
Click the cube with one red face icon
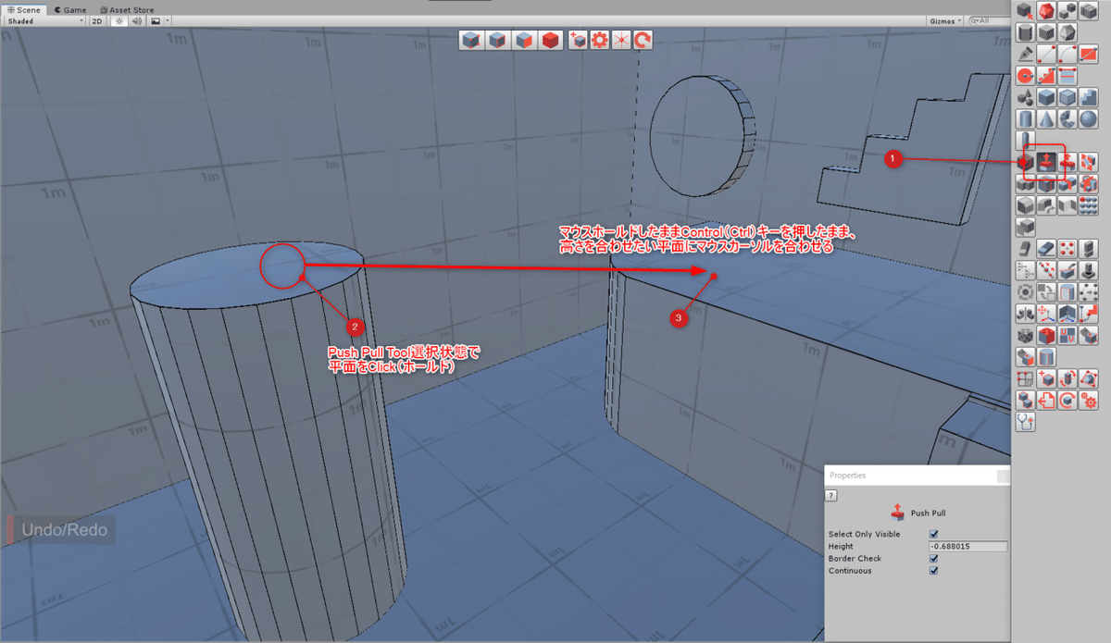click(525, 40)
